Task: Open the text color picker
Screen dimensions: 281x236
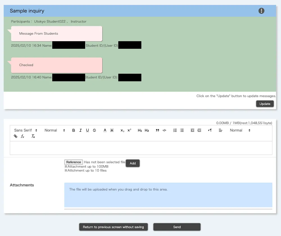Action: tap(105, 130)
